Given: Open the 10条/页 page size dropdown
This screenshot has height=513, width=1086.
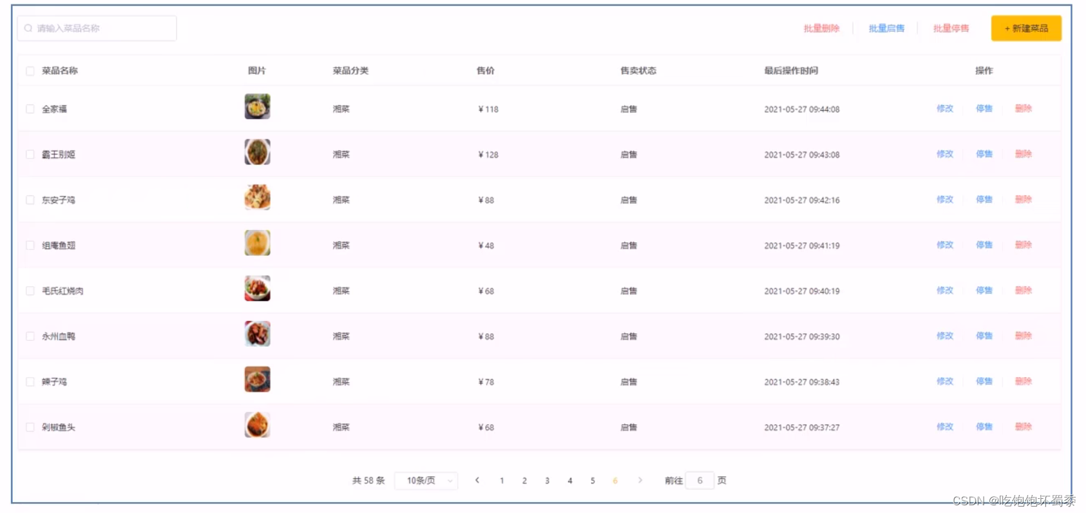Looking at the screenshot, I should [426, 481].
